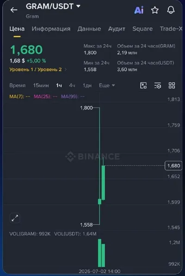Open chart drawing tools icon
The image size is (185, 276).
[143, 86]
